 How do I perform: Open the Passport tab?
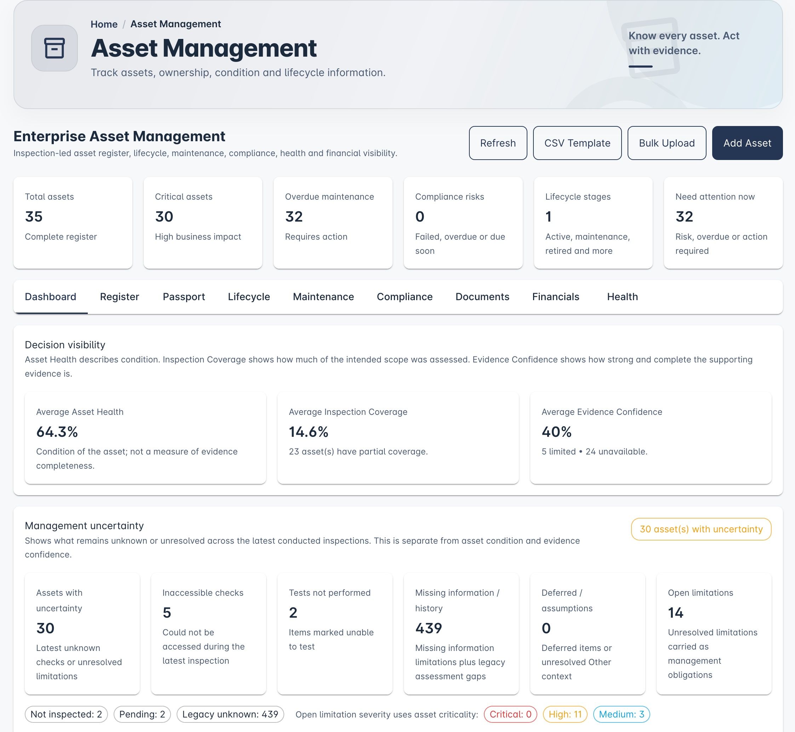[184, 297]
